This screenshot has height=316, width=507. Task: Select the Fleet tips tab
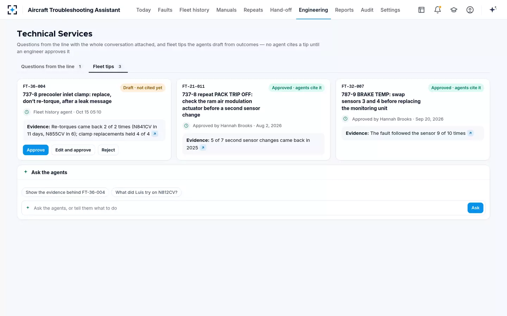pyautogui.click(x=108, y=66)
